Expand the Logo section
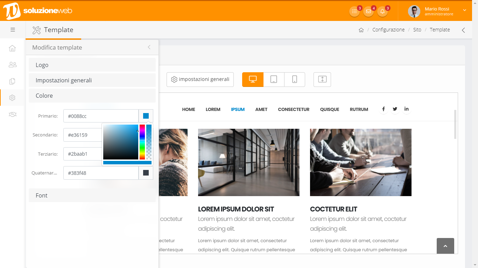Screen dimensions: 478x268 pos(92,65)
